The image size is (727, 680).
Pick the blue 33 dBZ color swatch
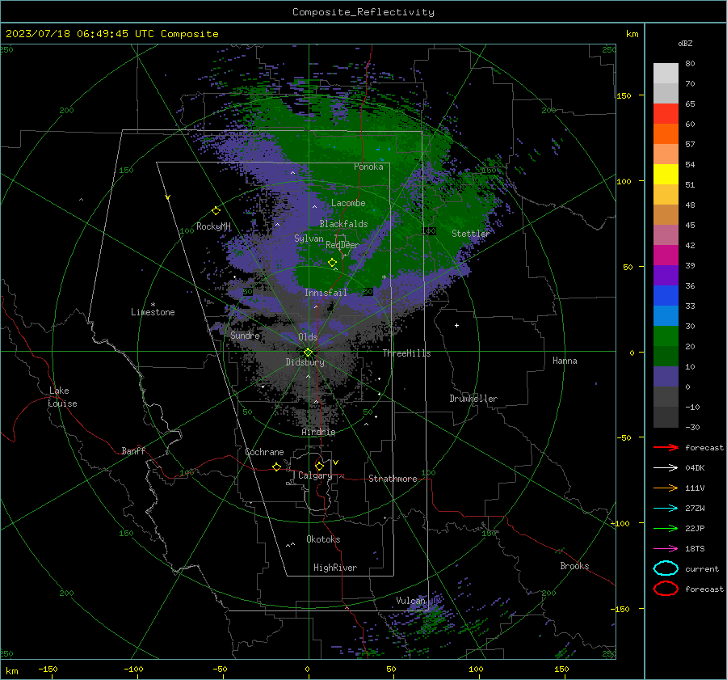coord(666,296)
